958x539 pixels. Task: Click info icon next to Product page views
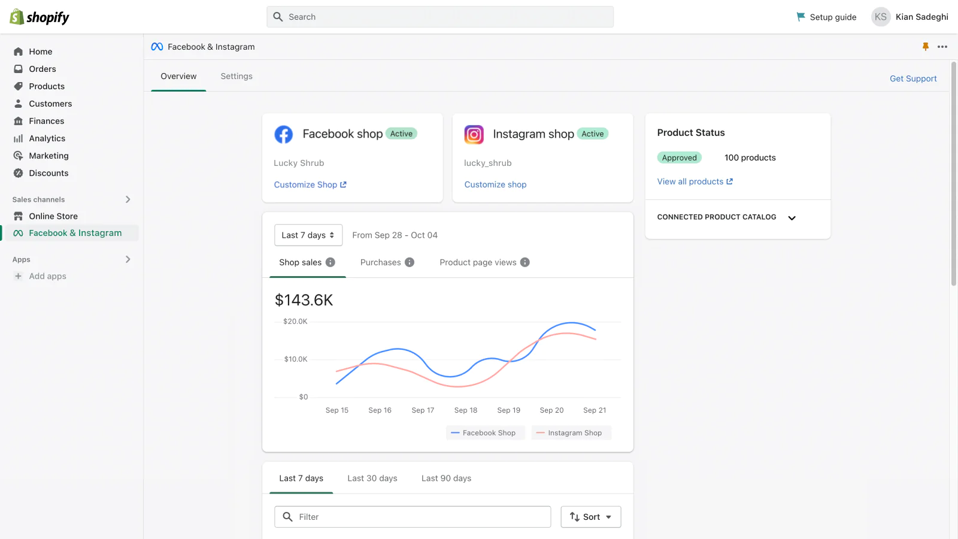pos(525,262)
